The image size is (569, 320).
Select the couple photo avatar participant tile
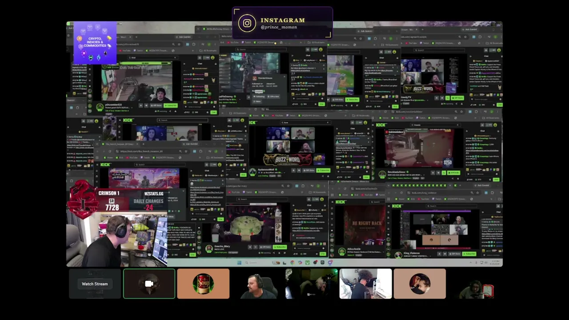(x=420, y=284)
